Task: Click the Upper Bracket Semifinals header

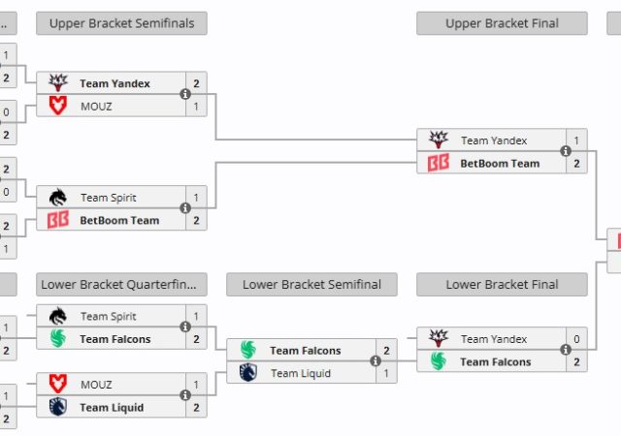Action: tap(121, 23)
